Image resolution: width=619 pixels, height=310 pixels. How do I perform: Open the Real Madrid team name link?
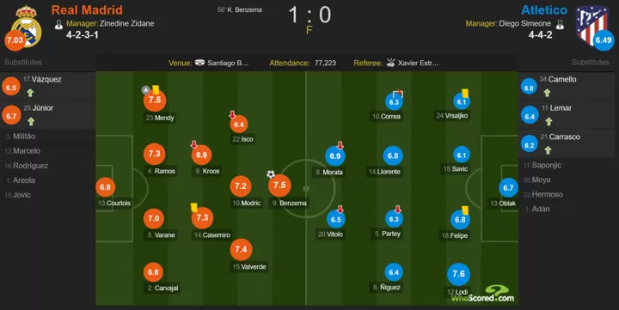[87, 9]
